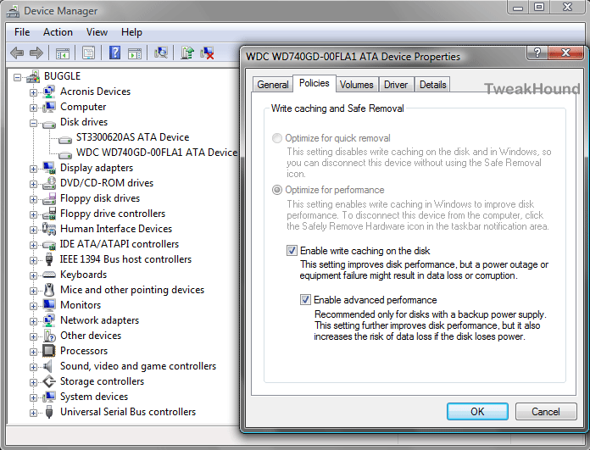Expand the Computer node
590x450 pixels.
pyautogui.click(x=34, y=108)
